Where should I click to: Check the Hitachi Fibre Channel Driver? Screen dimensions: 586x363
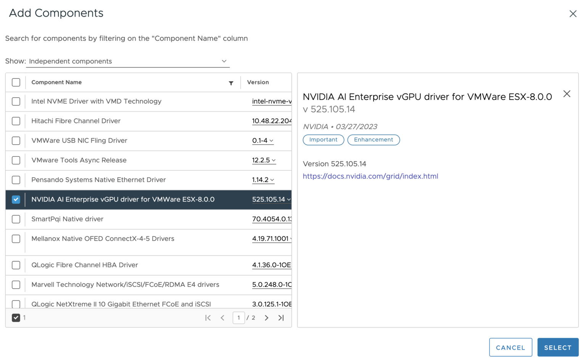point(16,121)
